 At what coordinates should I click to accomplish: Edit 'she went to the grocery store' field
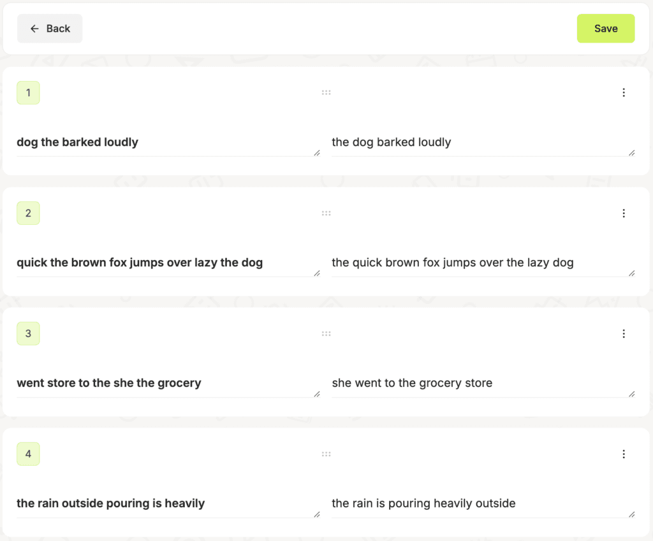(x=483, y=383)
